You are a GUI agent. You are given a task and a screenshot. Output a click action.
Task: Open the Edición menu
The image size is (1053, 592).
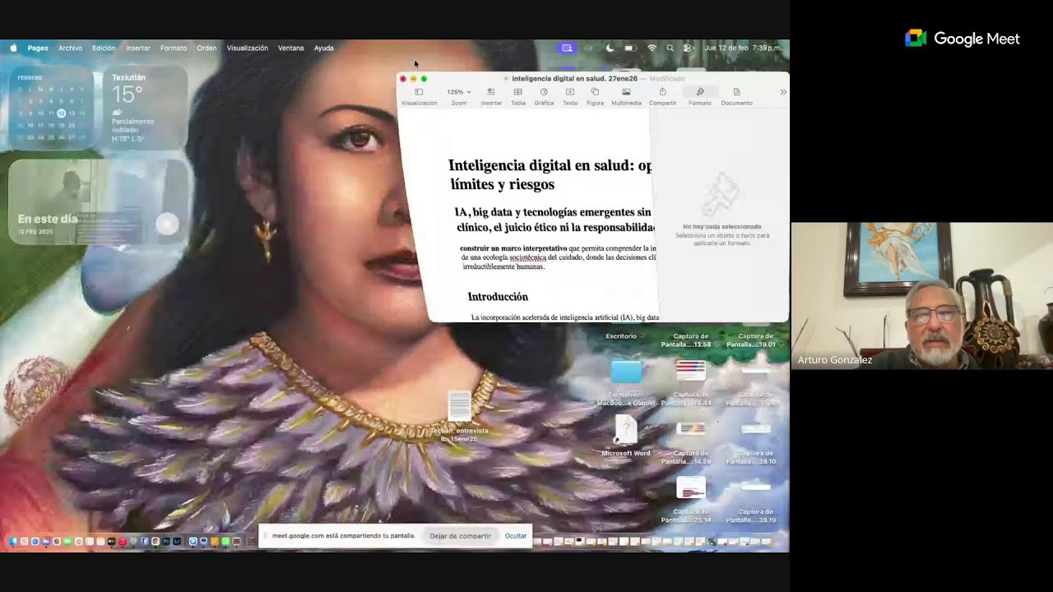pyautogui.click(x=104, y=48)
